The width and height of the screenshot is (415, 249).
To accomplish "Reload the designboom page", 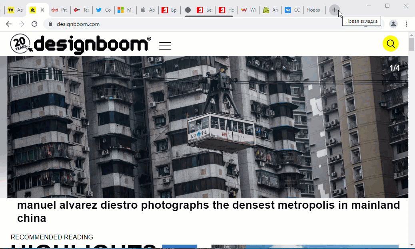I will (34, 24).
